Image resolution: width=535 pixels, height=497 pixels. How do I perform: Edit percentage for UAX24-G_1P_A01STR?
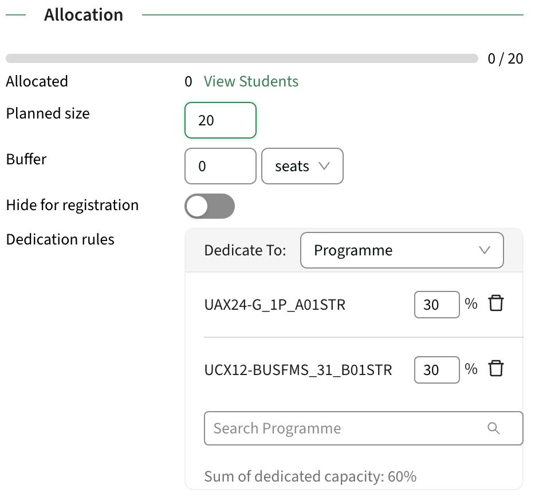(x=436, y=305)
